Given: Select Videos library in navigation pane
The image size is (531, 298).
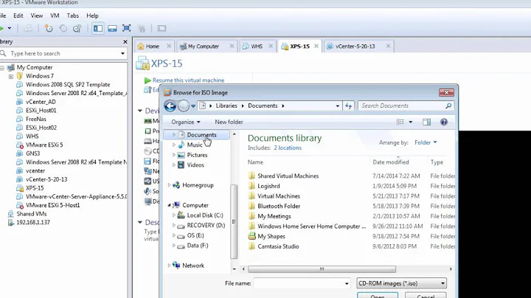Looking at the screenshot, I should point(195,165).
